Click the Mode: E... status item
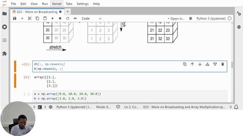 point(103,107)
